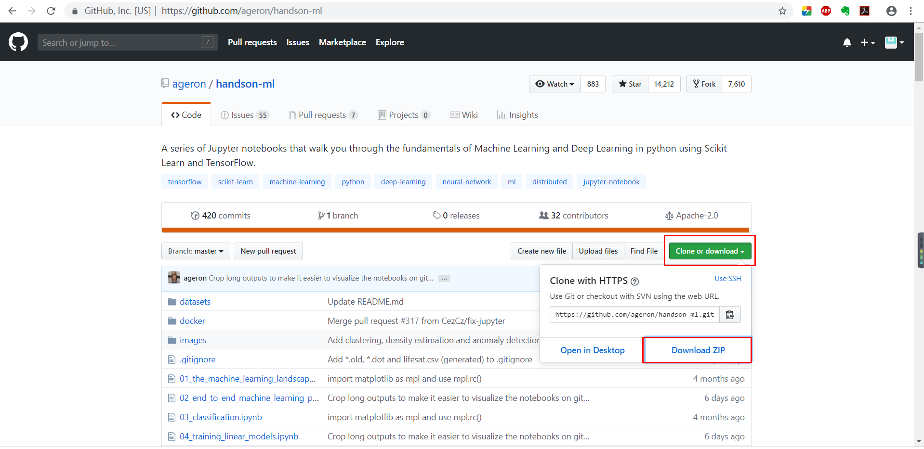Click the Watch dropdown button
The height and width of the screenshot is (449, 924).
[x=555, y=84]
